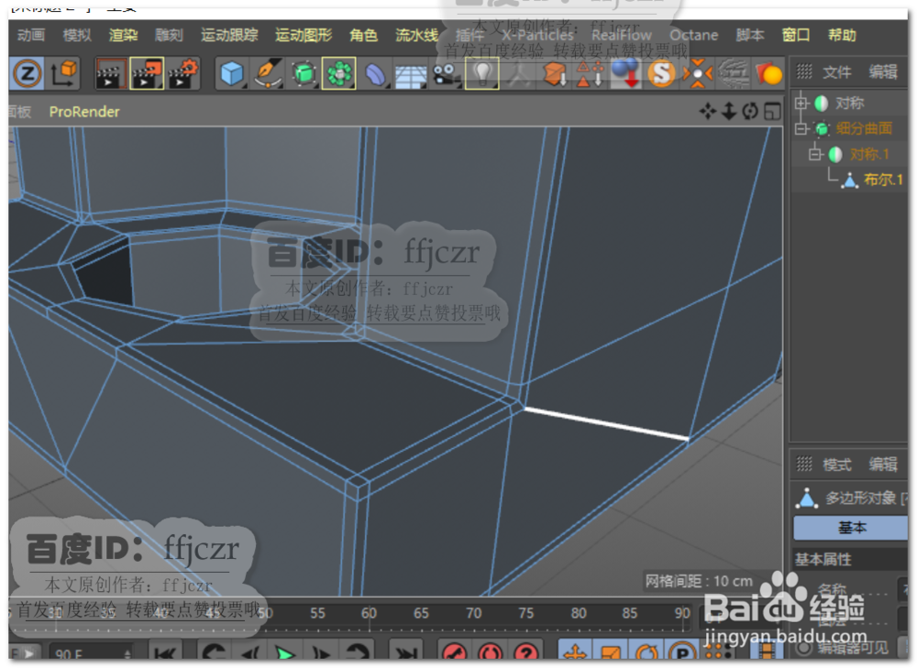Open the 动画 menu
This screenshot has width=917, height=668.
(31, 35)
